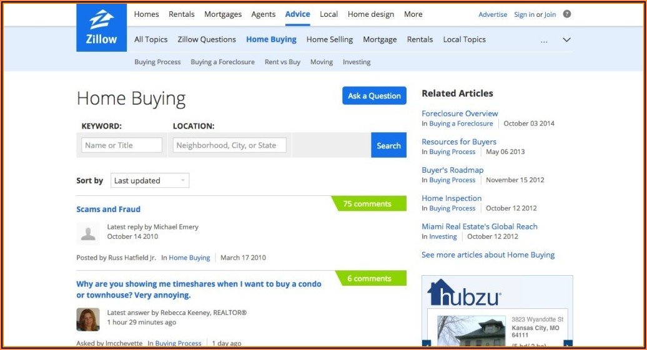Click the Join link
The width and height of the screenshot is (647, 350).
click(550, 14)
